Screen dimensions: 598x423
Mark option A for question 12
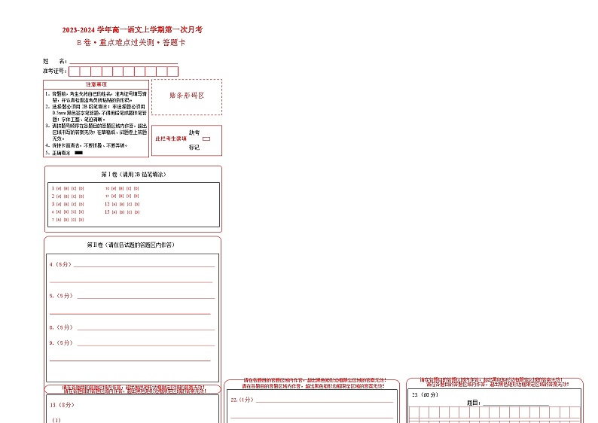pyautogui.click(x=114, y=204)
